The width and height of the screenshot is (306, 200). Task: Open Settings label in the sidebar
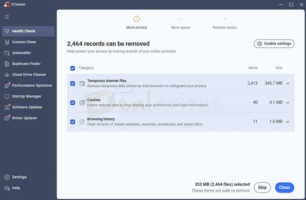19,177
